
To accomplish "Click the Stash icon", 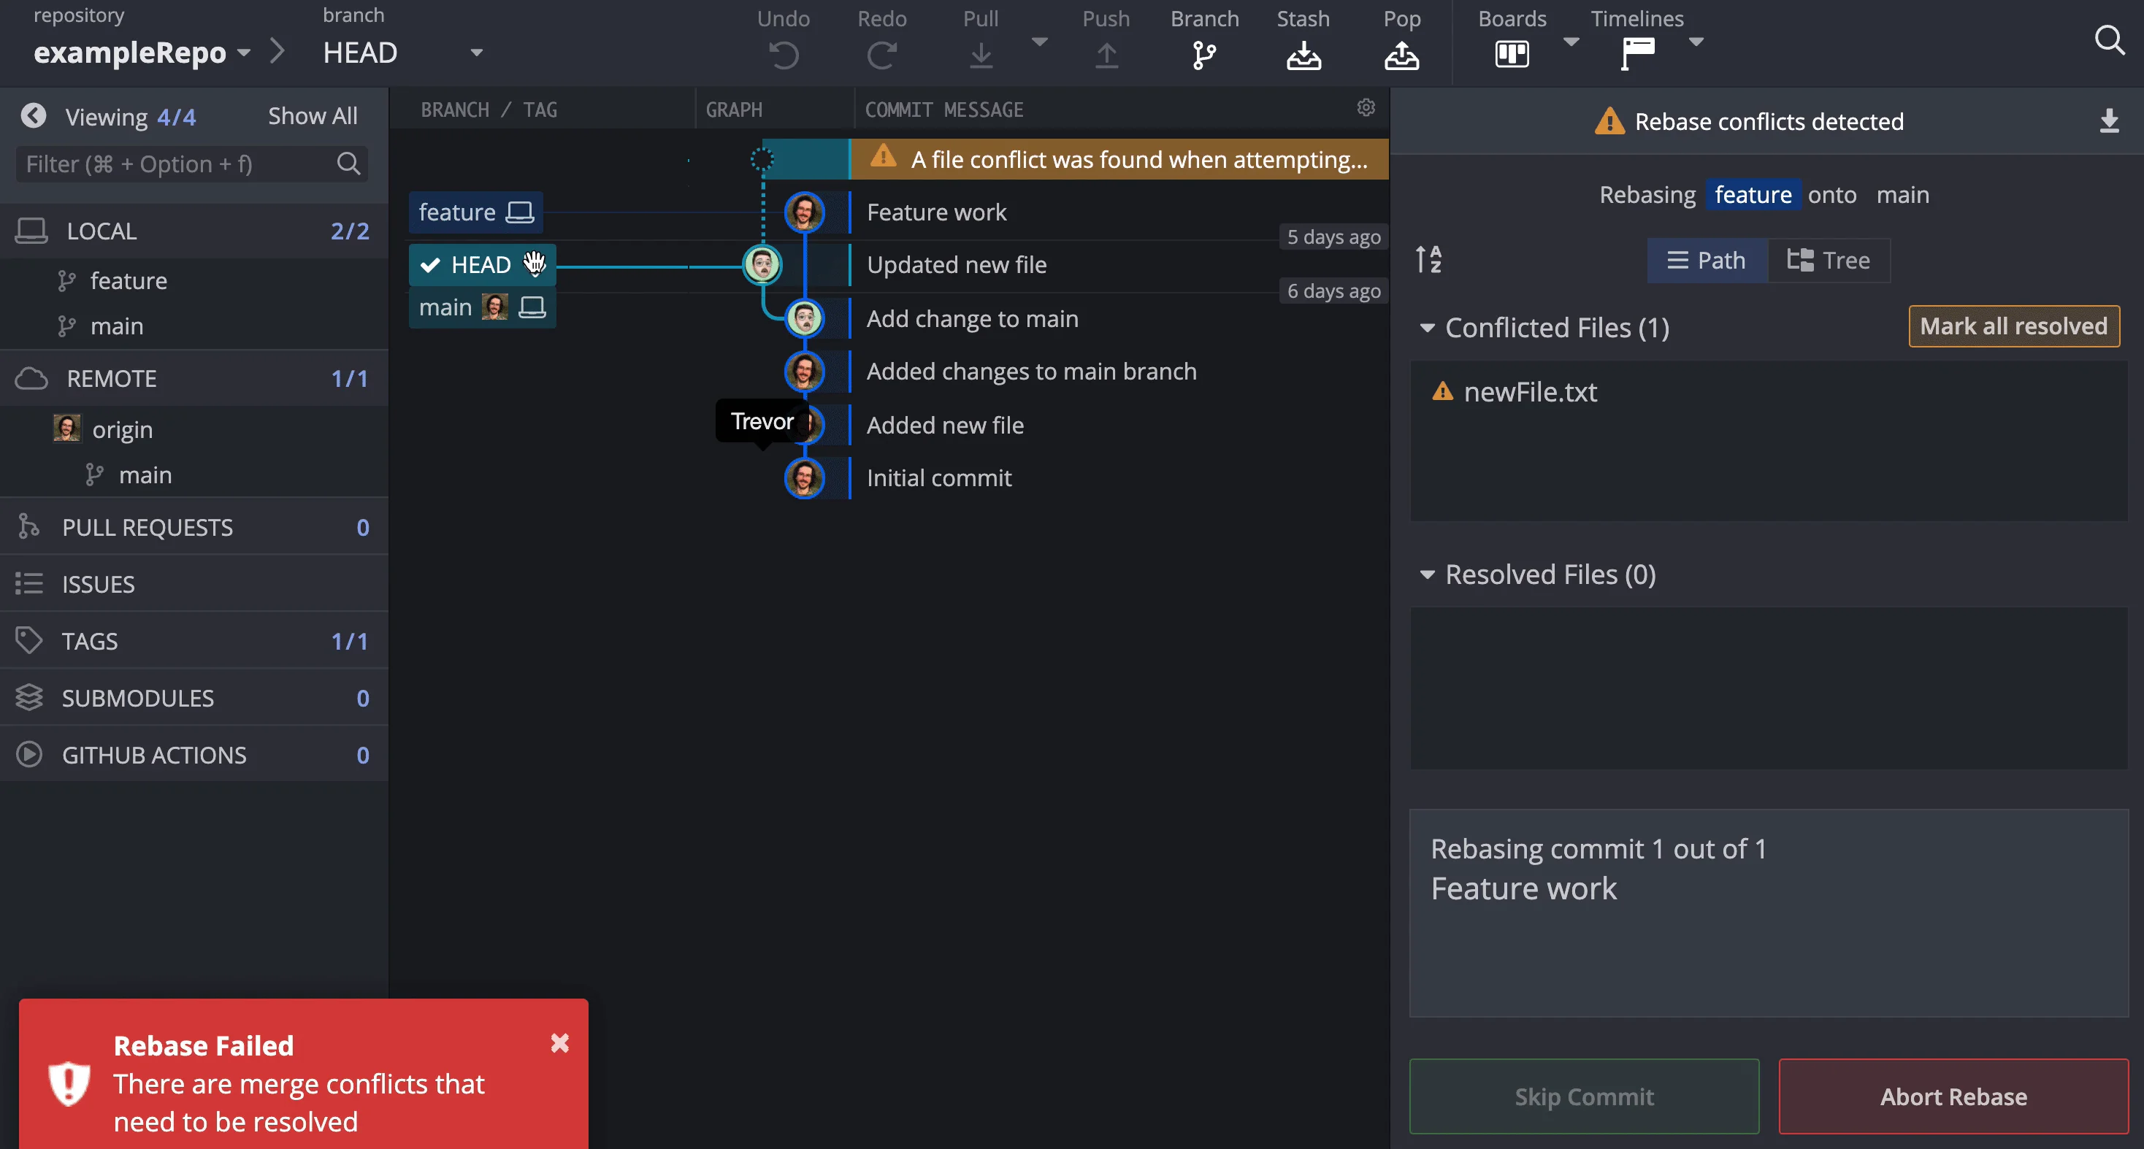I will pos(1303,55).
